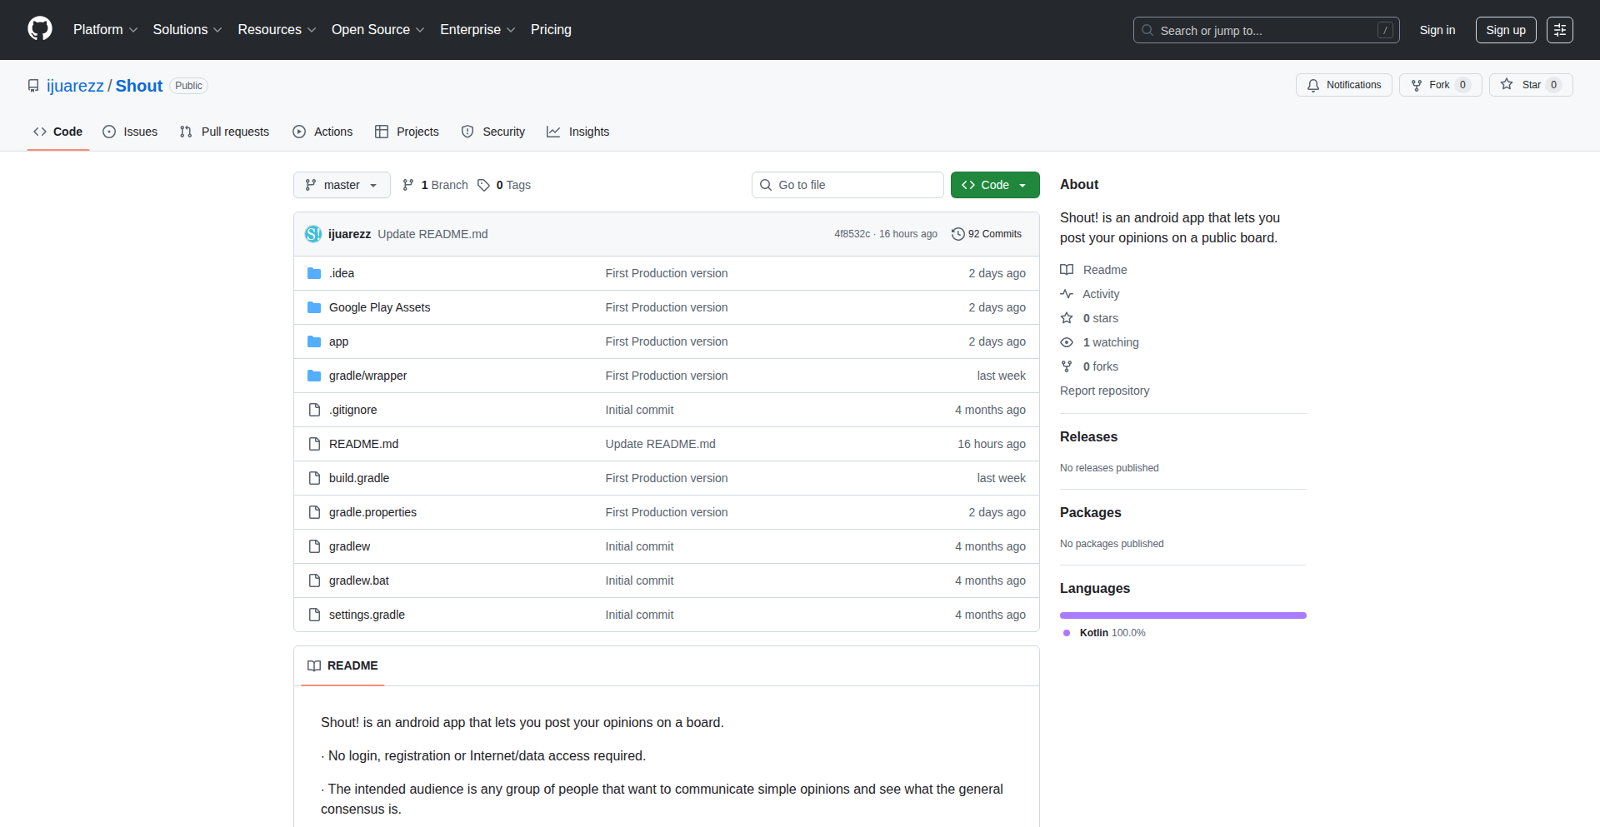Open the Google Play Assets folder icon
This screenshot has height=827, width=1600.
coord(314,307)
